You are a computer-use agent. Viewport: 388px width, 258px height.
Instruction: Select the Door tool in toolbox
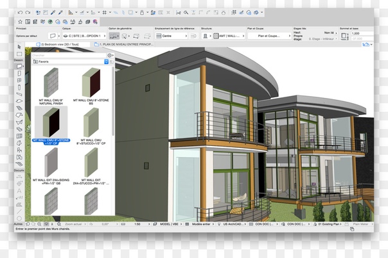(x=19, y=73)
